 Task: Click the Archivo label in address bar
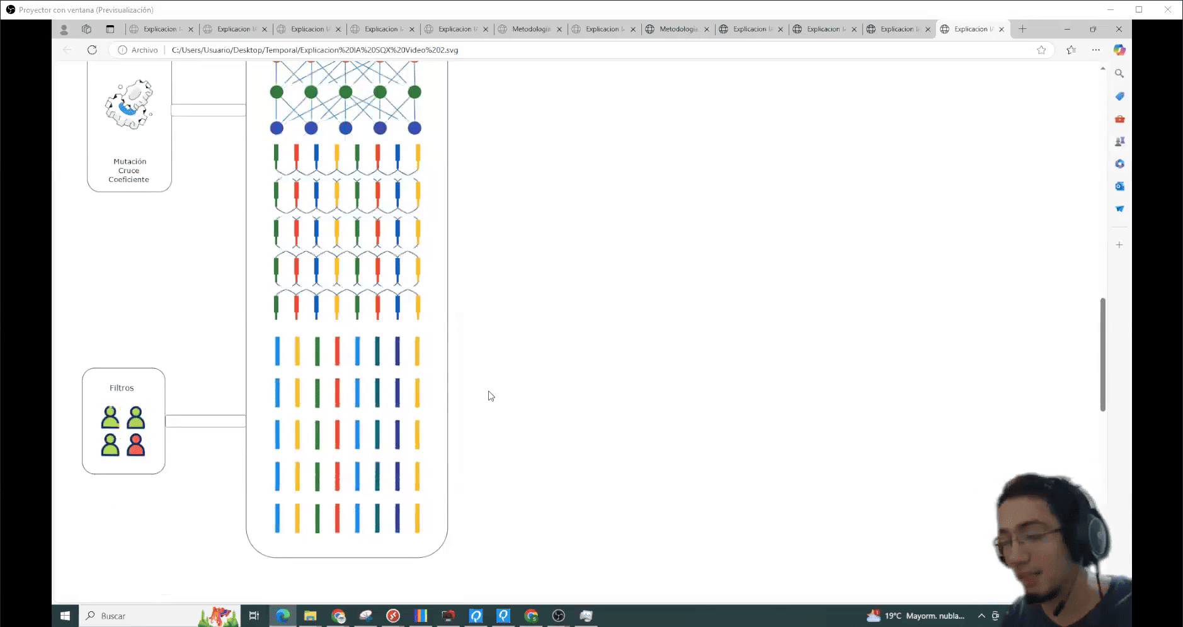[x=144, y=50]
